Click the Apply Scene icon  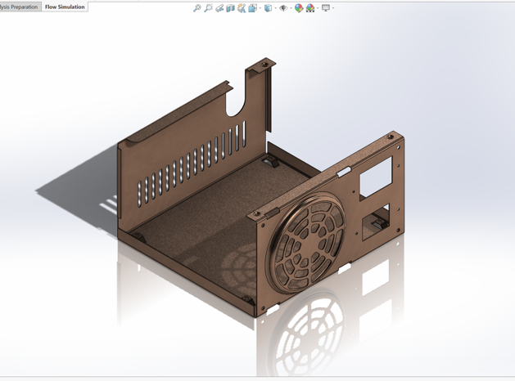(x=310, y=8)
